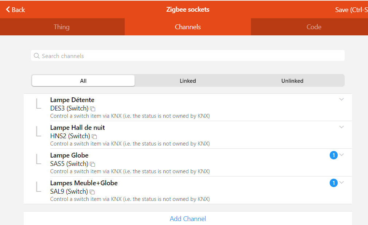Focus the Search channels field
368x225 pixels.
(190, 56)
